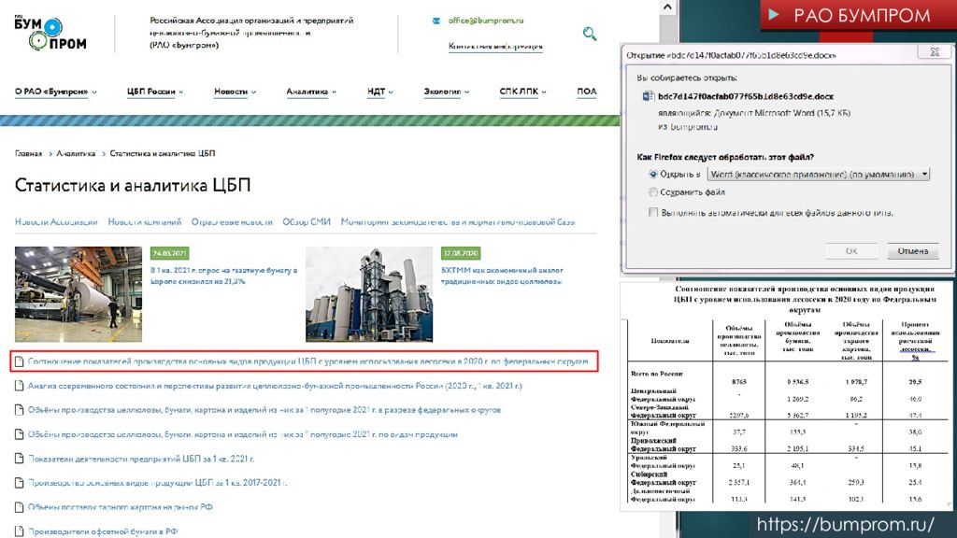Click the play arrow beside 'РАО БУМПРОМ'

[x=774, y=15]
